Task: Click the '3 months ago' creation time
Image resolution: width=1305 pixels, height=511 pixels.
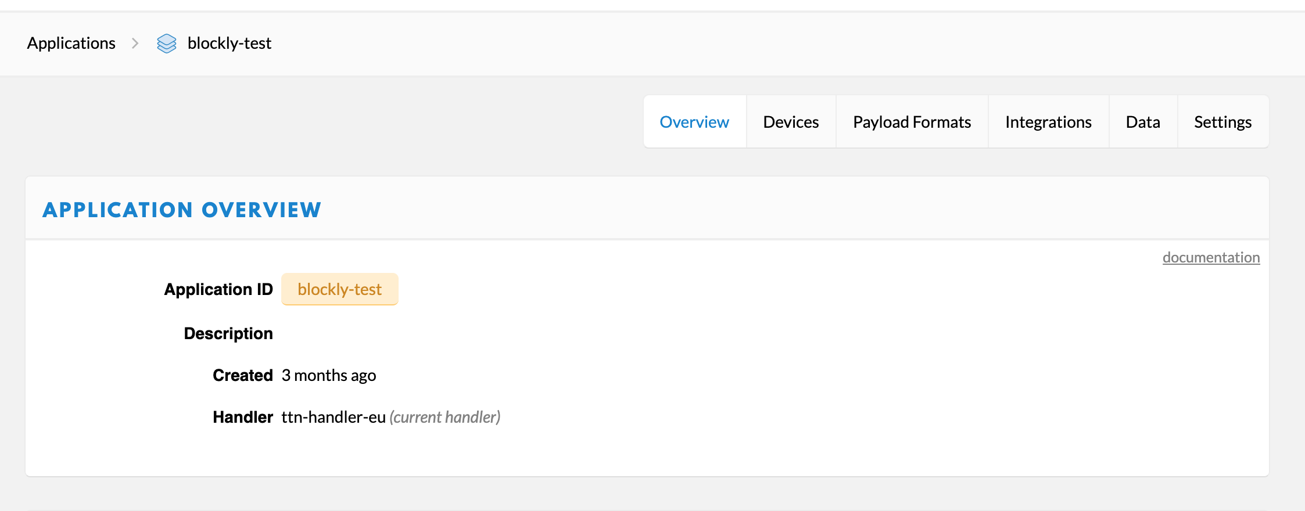Action: tap(329, 375)
